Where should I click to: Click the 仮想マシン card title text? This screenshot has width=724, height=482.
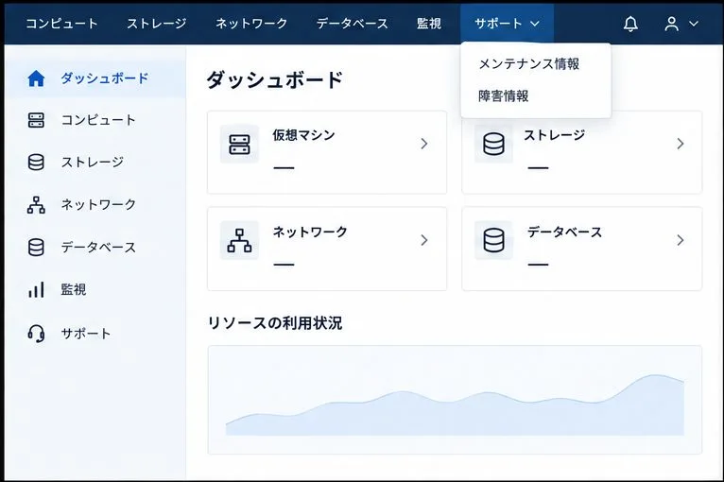tap(303, 135)
